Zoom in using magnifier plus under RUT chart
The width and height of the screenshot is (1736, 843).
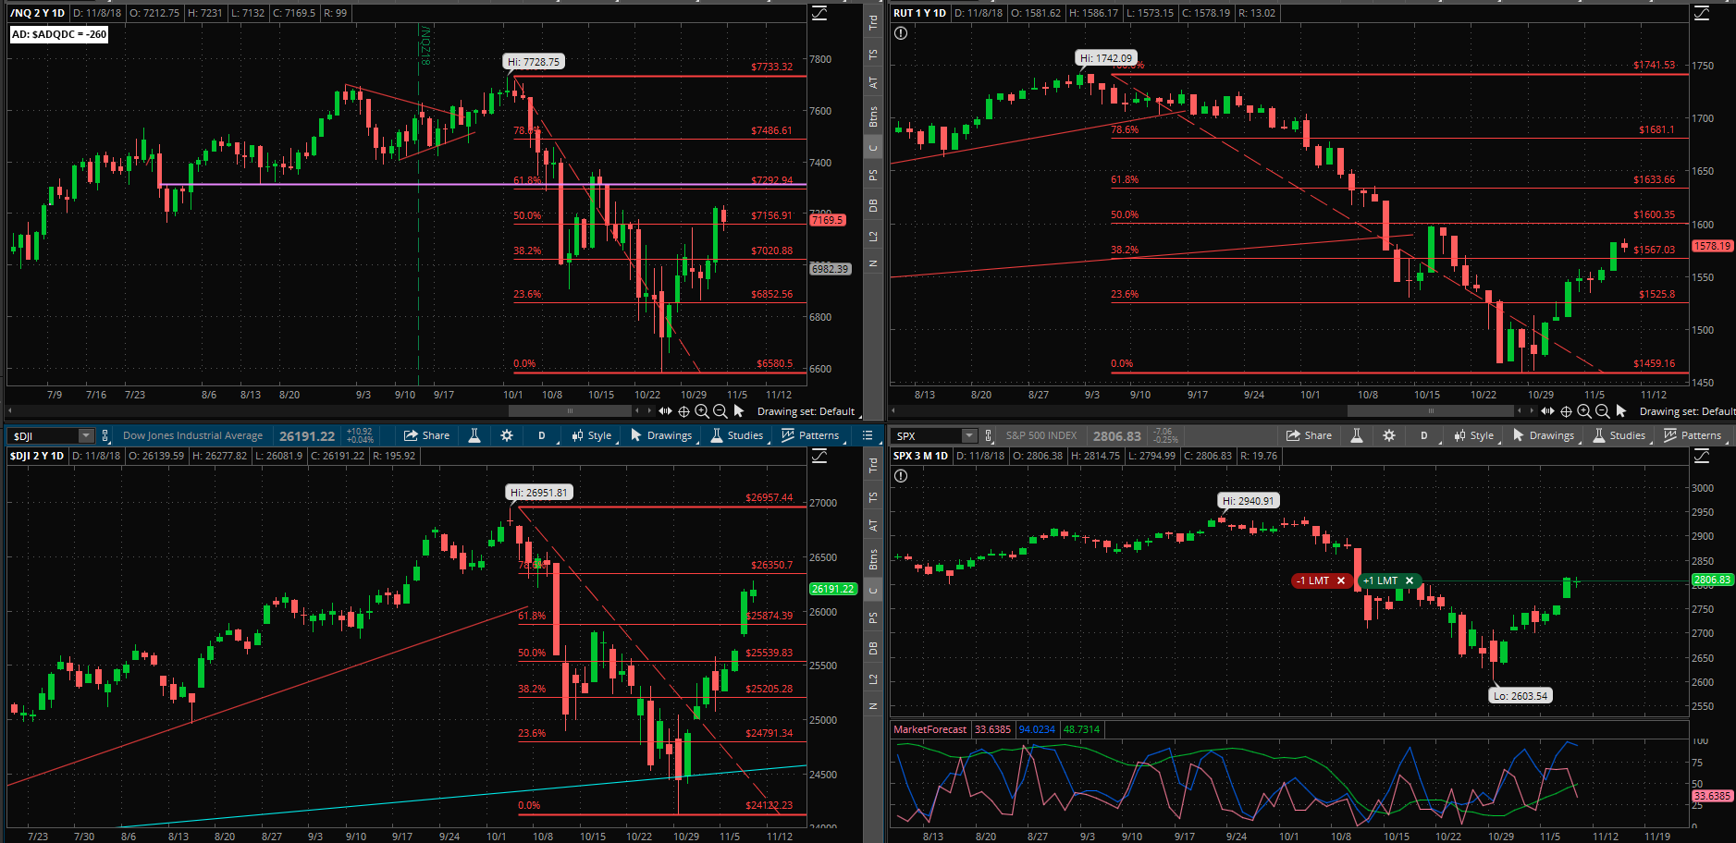(1584, 411)
